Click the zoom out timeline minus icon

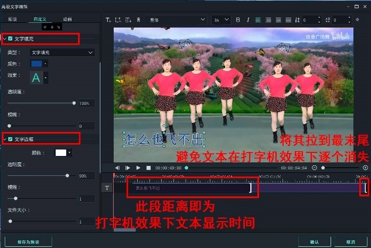pos(314,168)
